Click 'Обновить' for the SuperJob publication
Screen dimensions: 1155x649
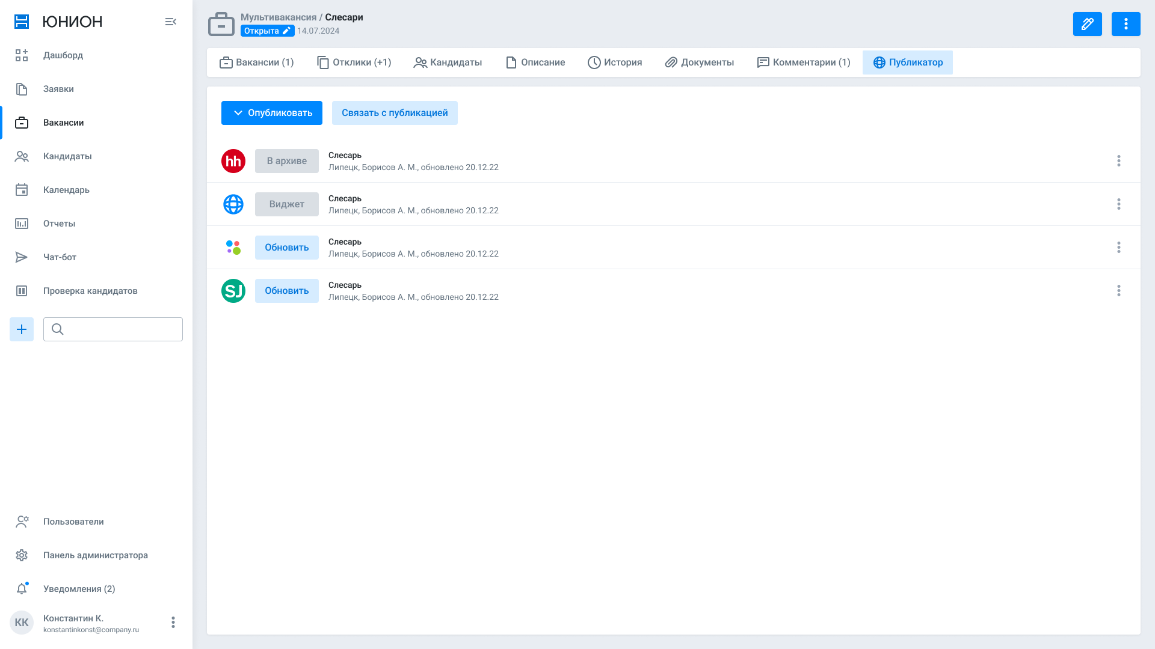(x=287, y=291)
